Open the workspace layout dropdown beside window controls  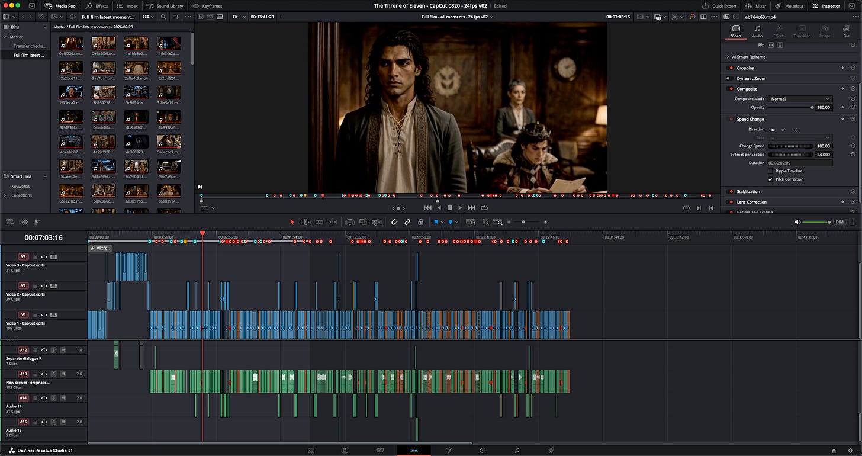point(31,5)
